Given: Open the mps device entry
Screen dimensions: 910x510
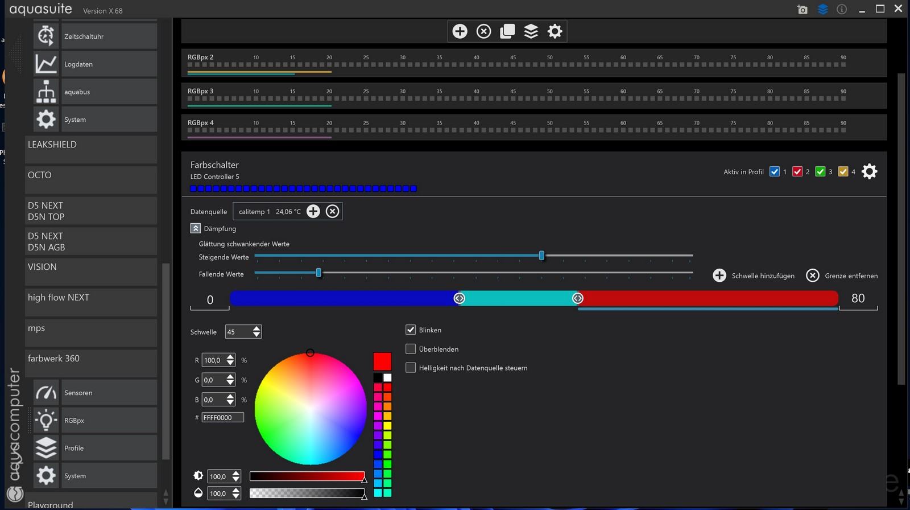Looking at the screenshot, I should coord(91,334).
